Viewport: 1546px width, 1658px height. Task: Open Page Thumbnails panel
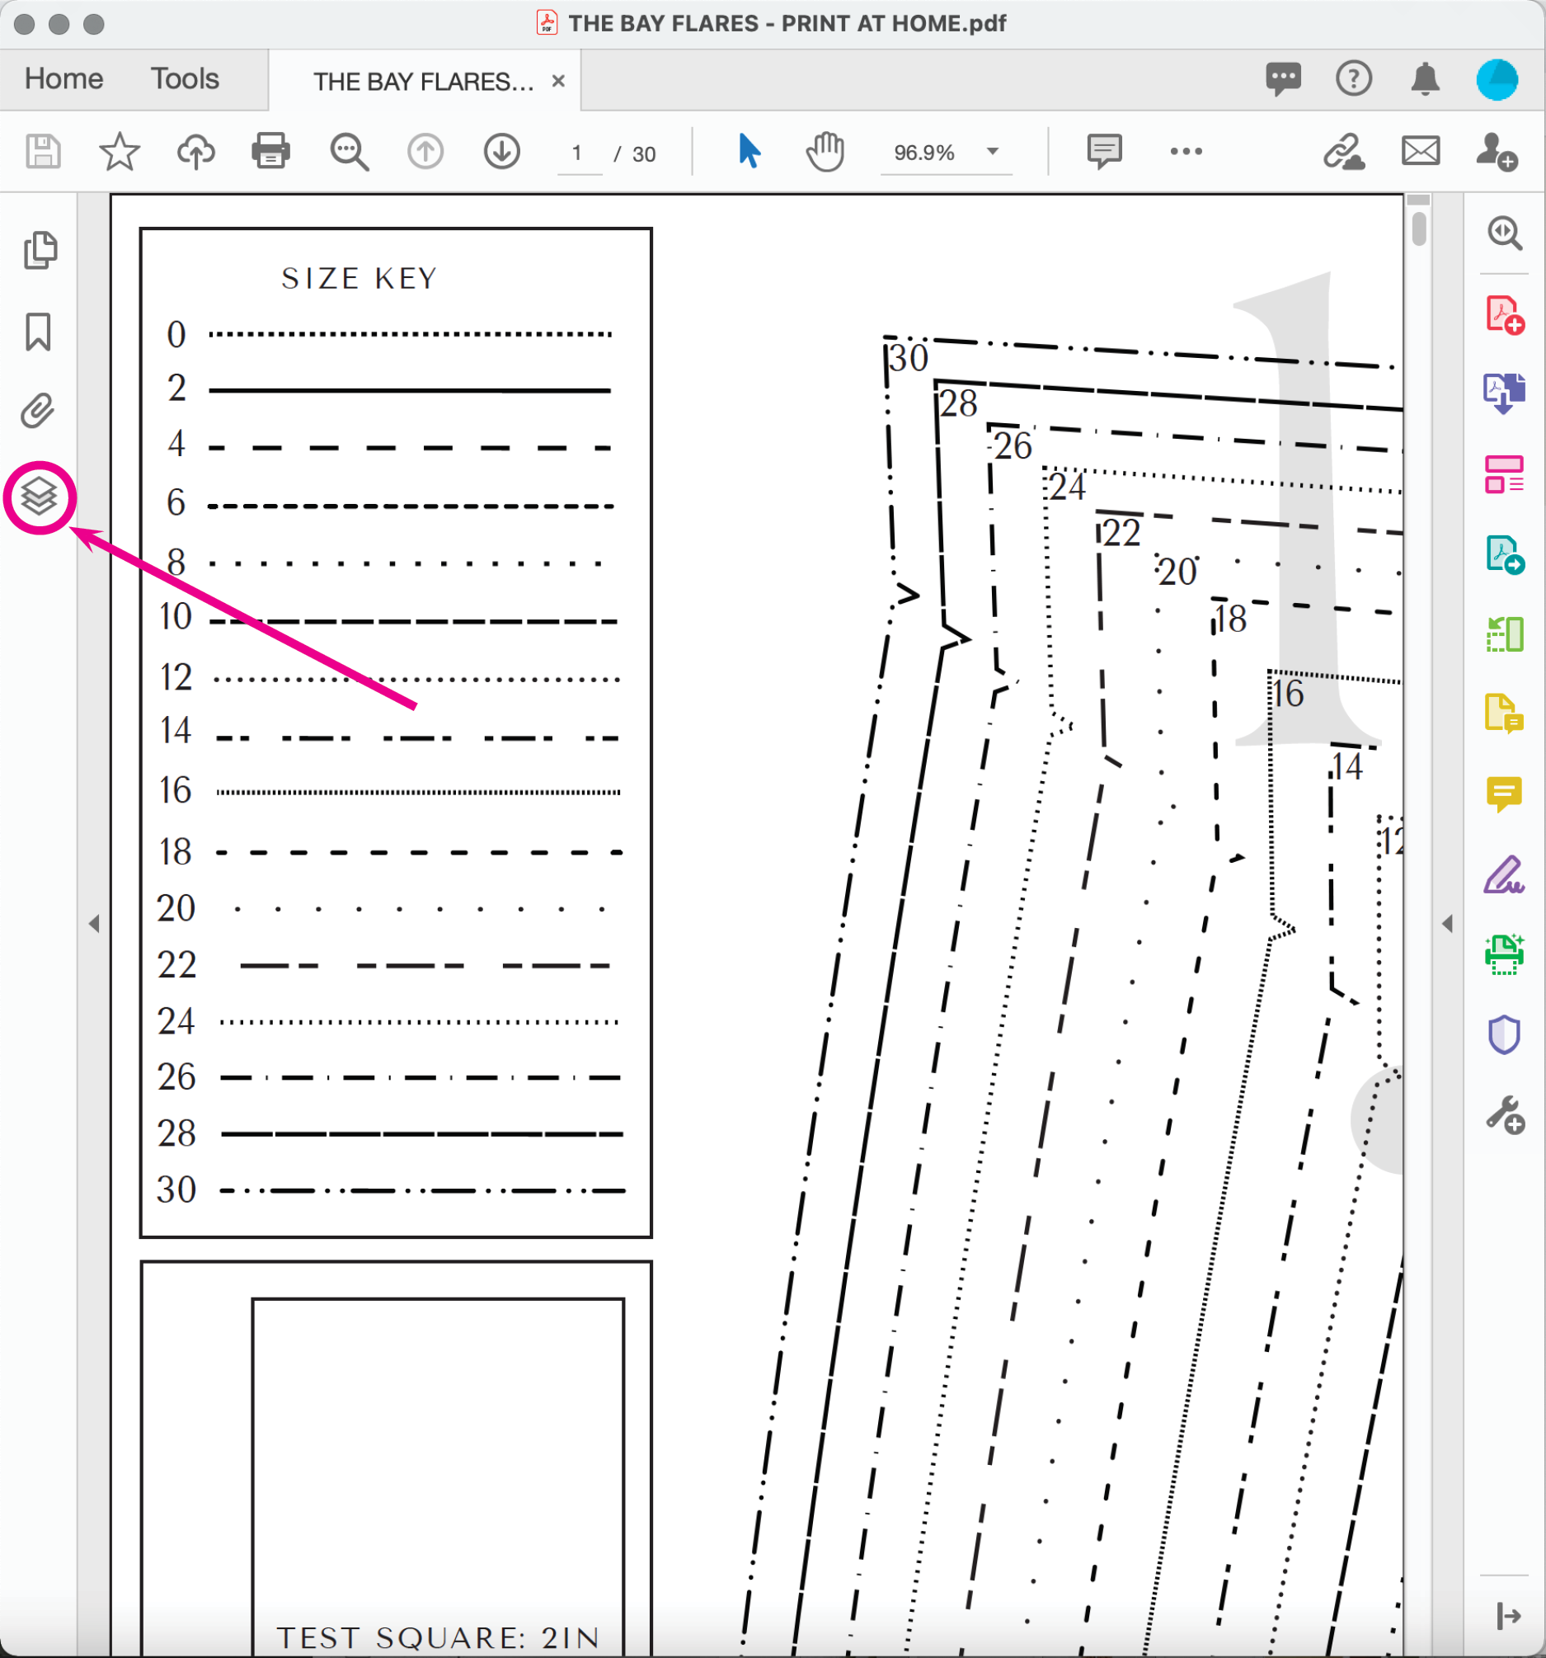(x=40, y=250)
